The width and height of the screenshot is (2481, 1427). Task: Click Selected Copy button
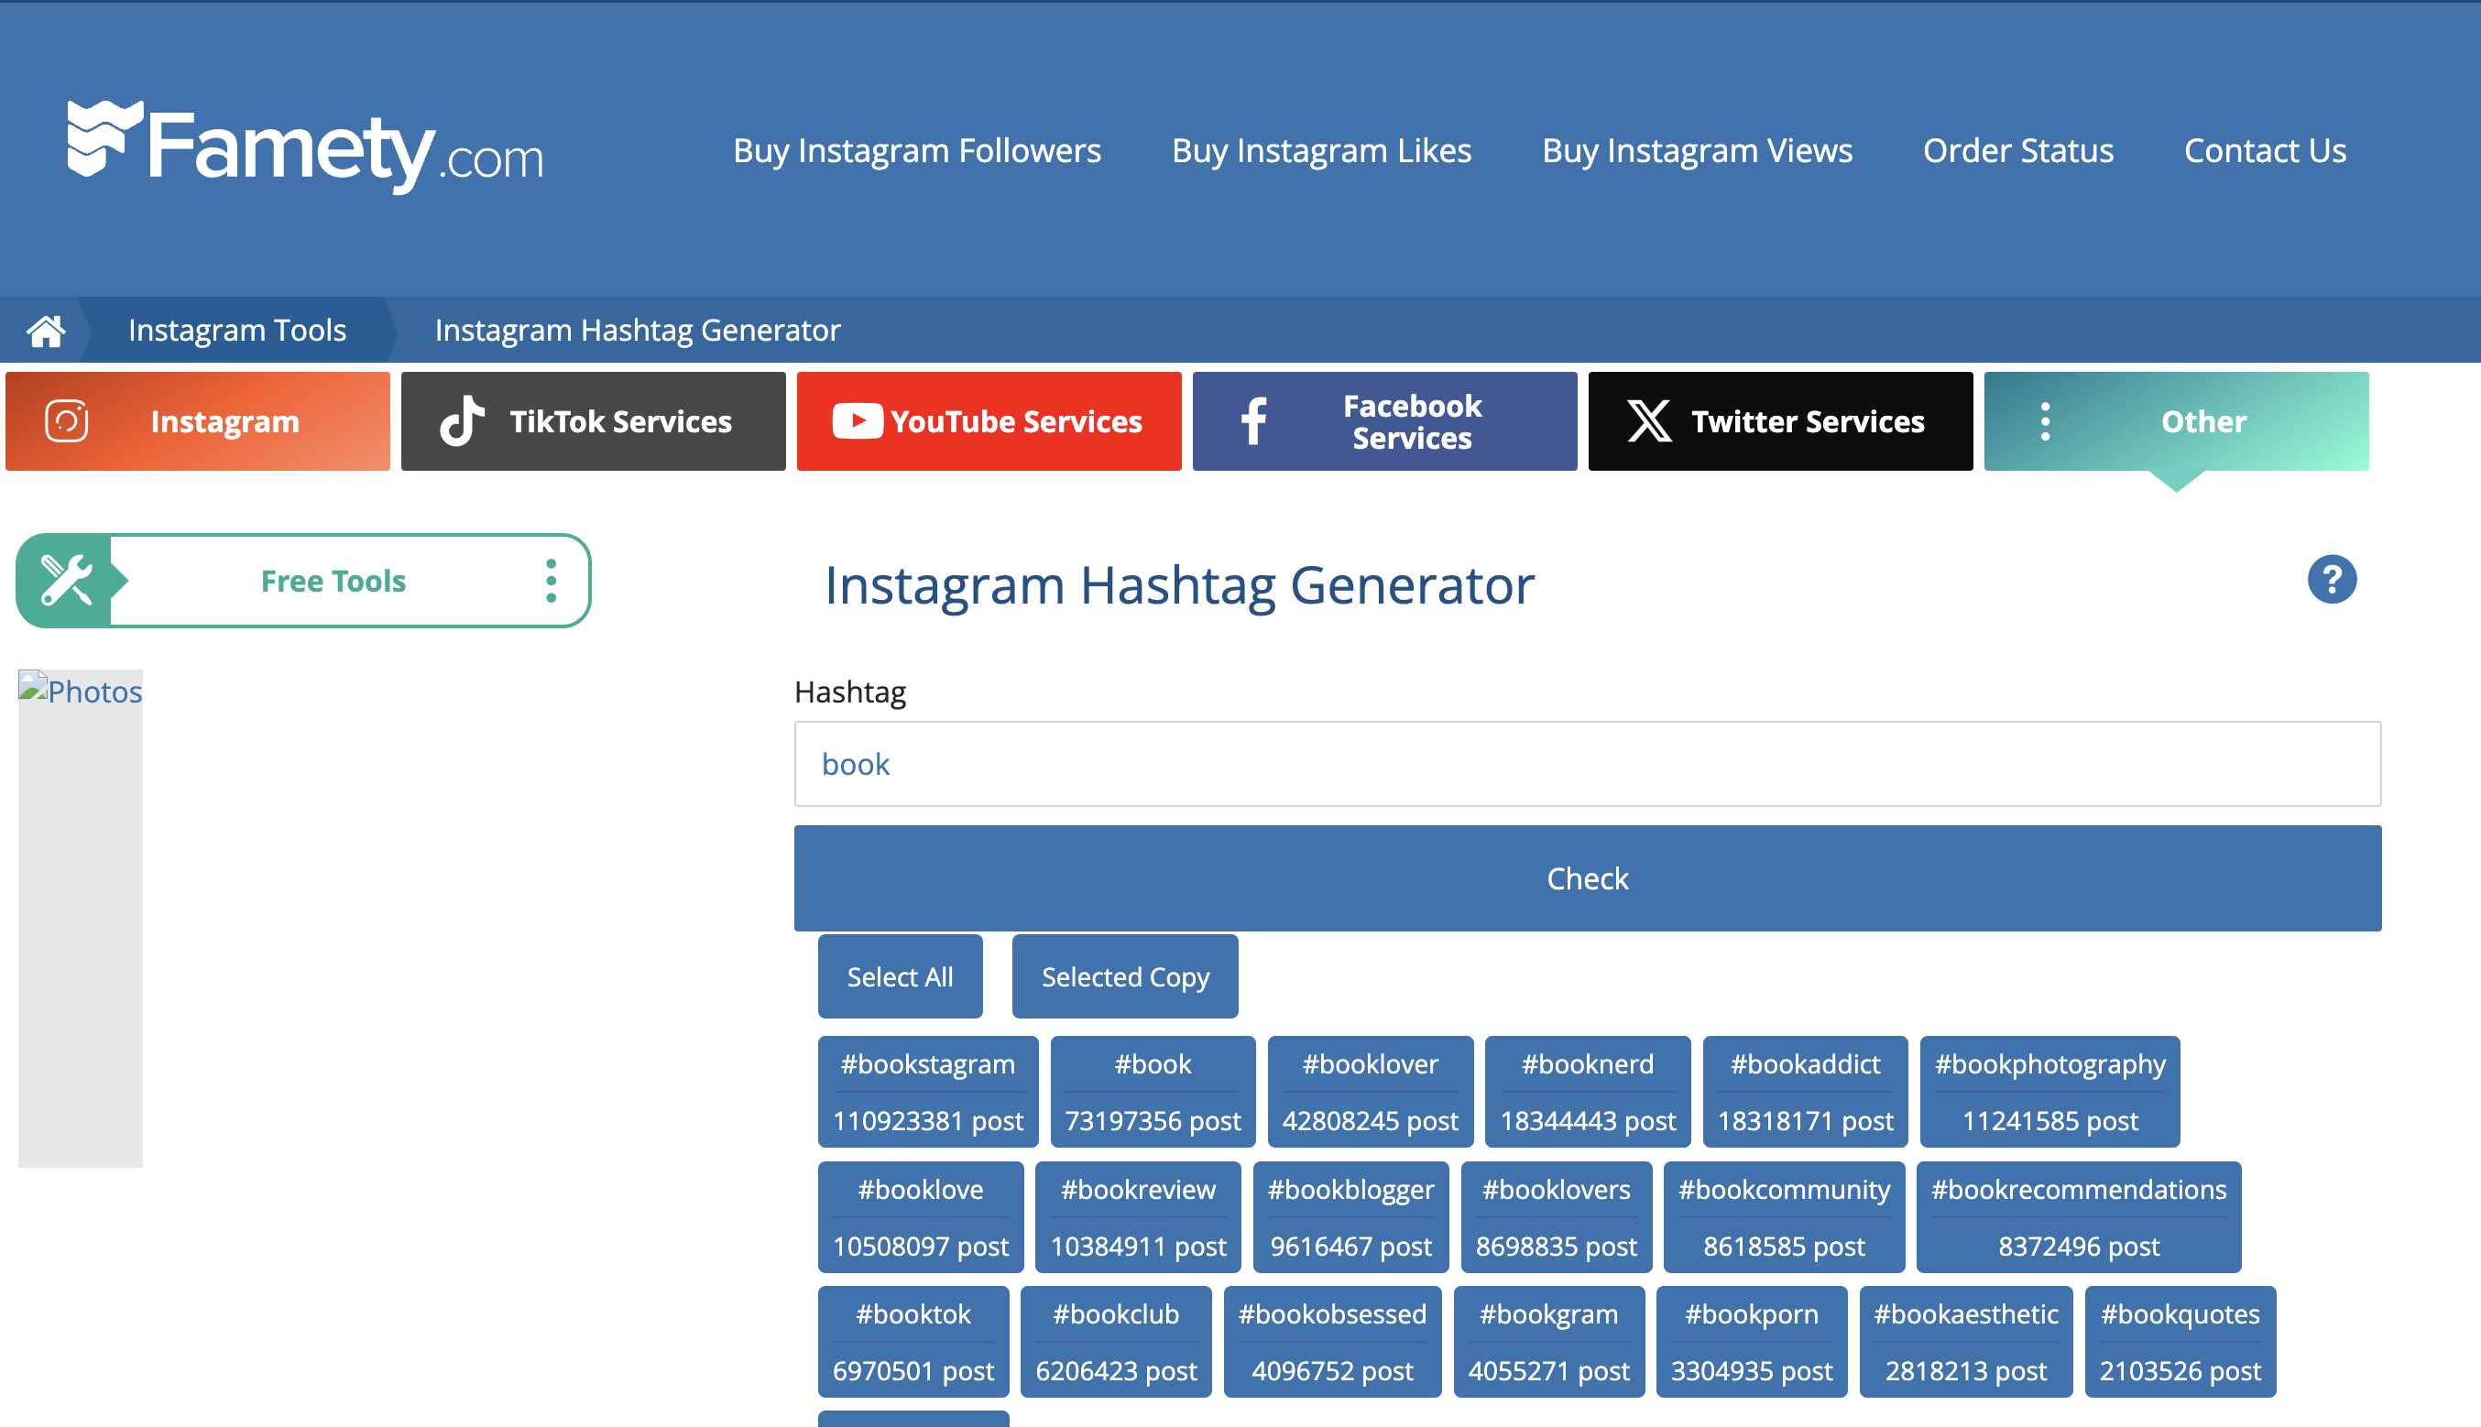click(1124, 976)
